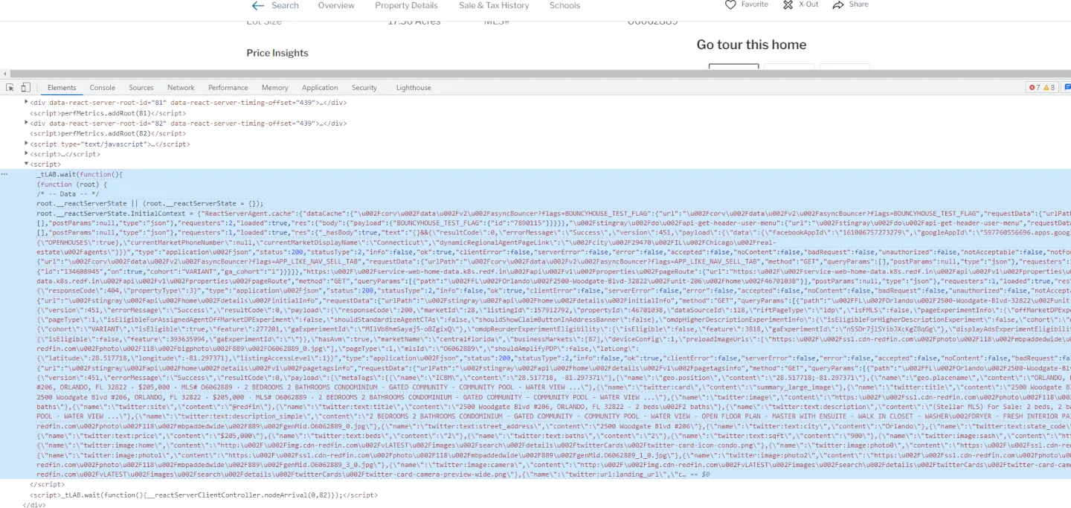
Task: Select the inspect element picker icon
Action: click(10, 87)
